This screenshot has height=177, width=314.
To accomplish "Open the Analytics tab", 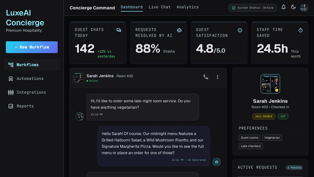I will click(x=188, y=7).
